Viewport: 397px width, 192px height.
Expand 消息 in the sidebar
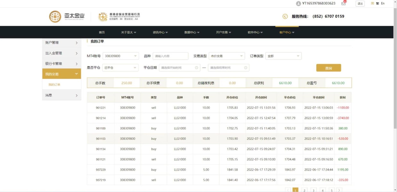coord(62,95)
